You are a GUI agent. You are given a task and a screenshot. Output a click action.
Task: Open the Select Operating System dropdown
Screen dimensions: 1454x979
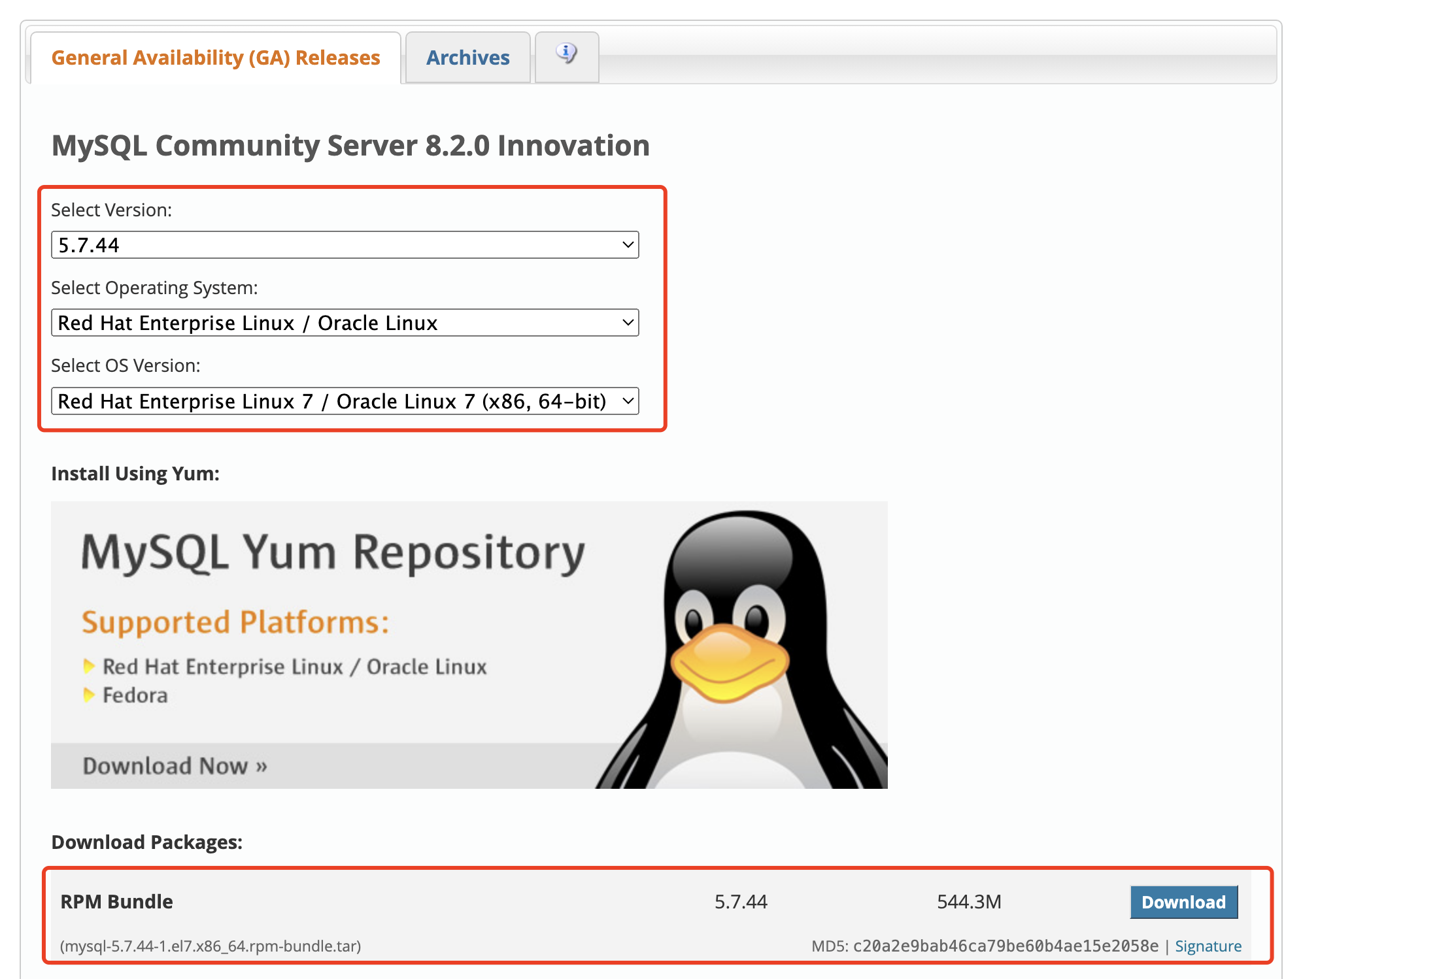pyautogui.click(x=345, y=323)
